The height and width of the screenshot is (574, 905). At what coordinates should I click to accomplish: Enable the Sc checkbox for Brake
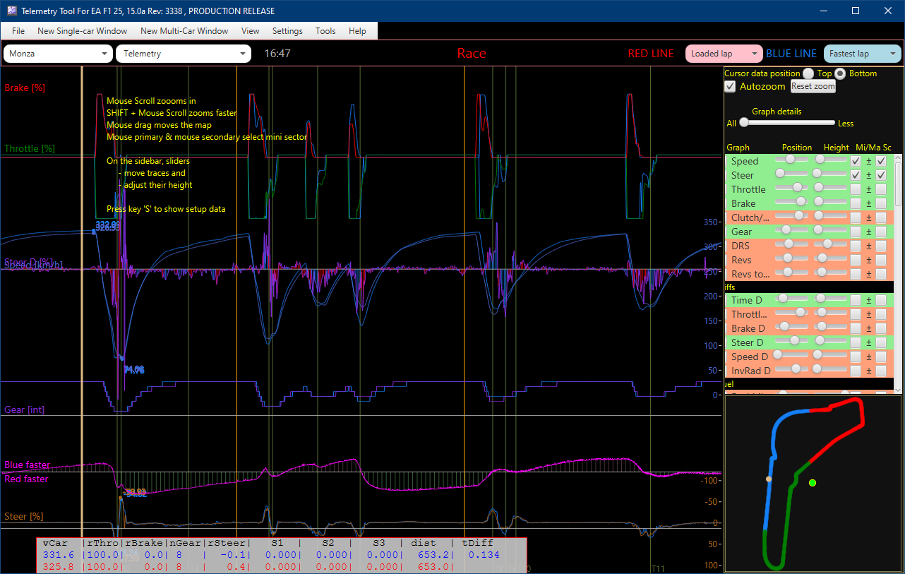[x=881, y=203]
